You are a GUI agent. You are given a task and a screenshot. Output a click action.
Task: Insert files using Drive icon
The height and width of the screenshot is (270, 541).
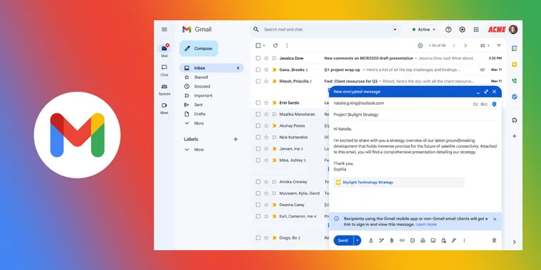click(x=423, y=240)
